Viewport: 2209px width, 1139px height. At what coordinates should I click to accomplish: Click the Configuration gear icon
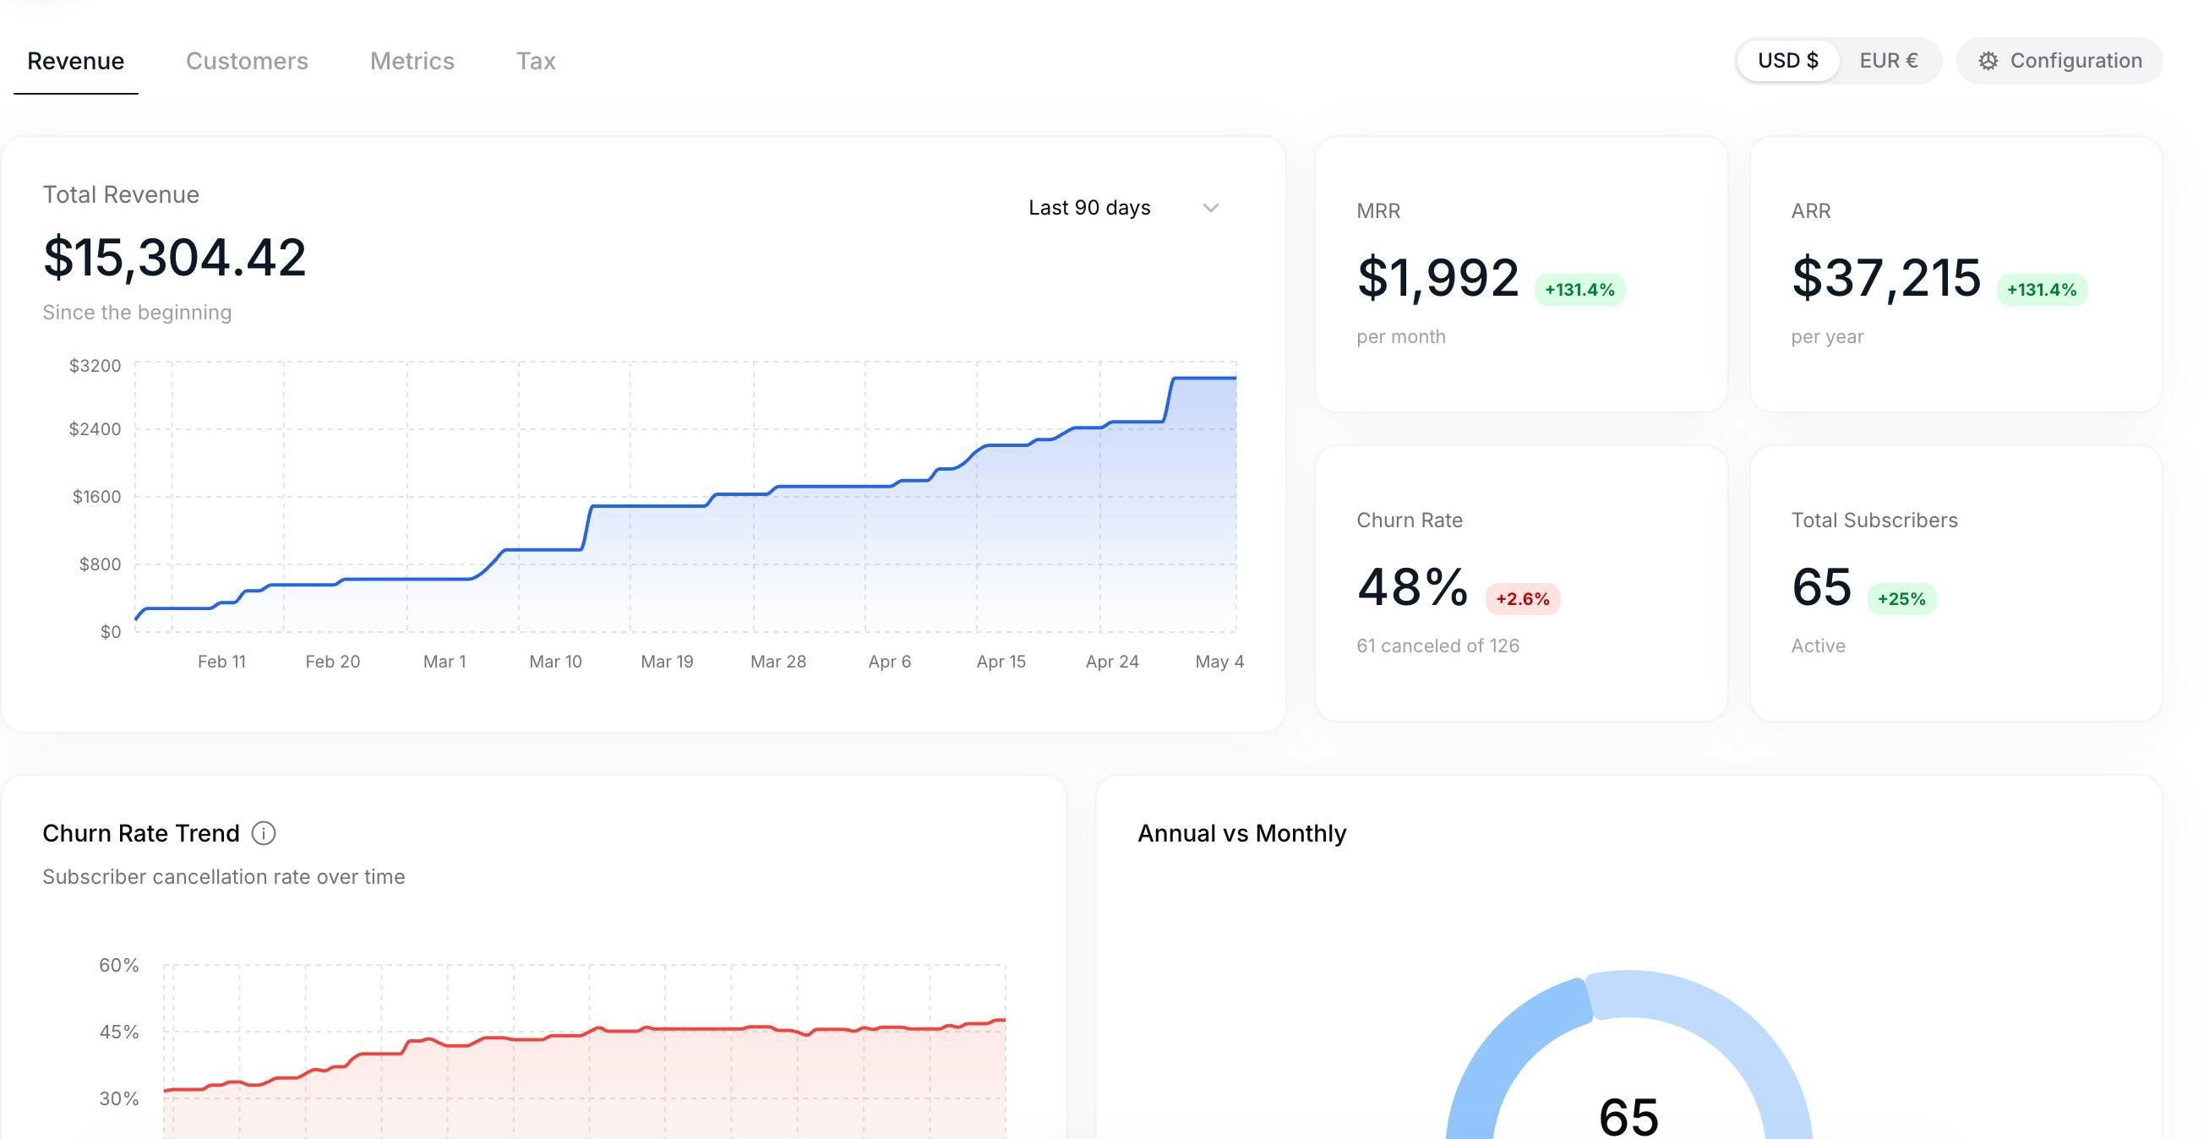(x=1988, y=61)
